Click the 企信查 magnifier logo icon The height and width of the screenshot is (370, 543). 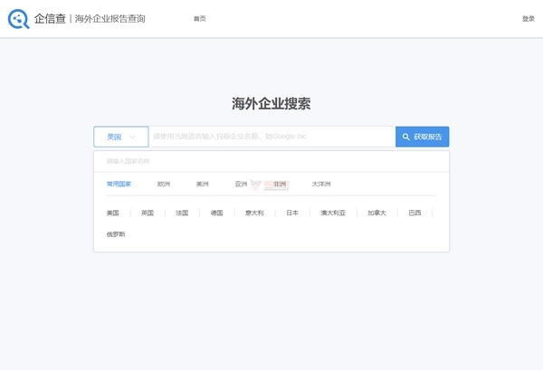[x=18, y=19]
